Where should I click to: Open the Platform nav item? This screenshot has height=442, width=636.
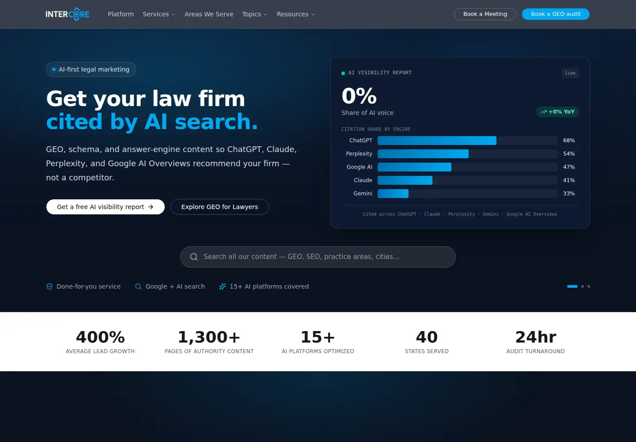pos(121,14)
